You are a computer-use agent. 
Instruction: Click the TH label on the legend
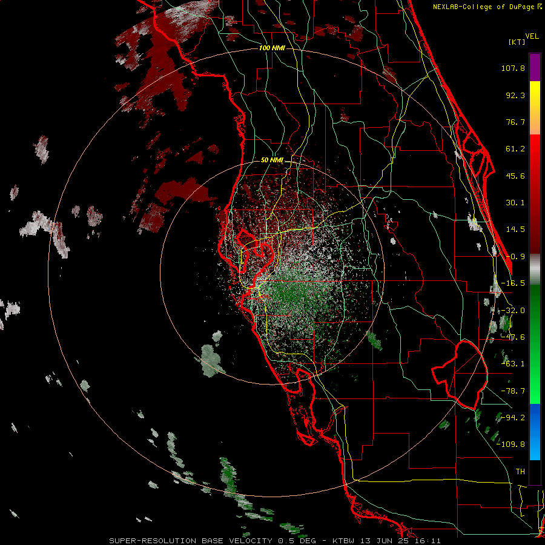click(x=520, y=472)
